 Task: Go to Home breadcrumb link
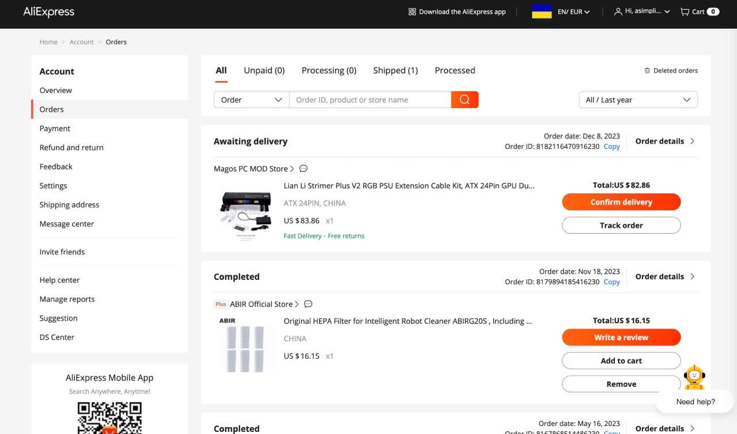48,42
